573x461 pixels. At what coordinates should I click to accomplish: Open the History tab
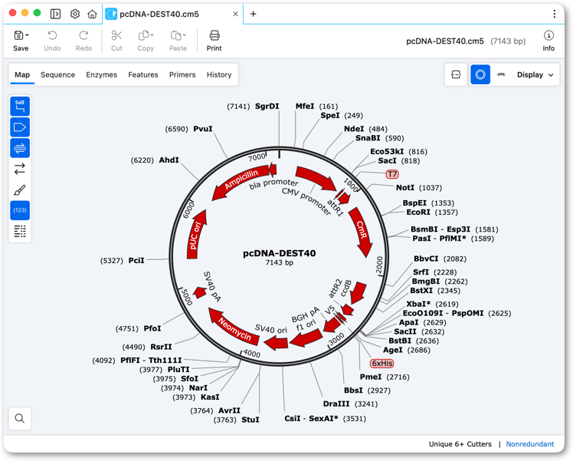[x=219, y=74]
